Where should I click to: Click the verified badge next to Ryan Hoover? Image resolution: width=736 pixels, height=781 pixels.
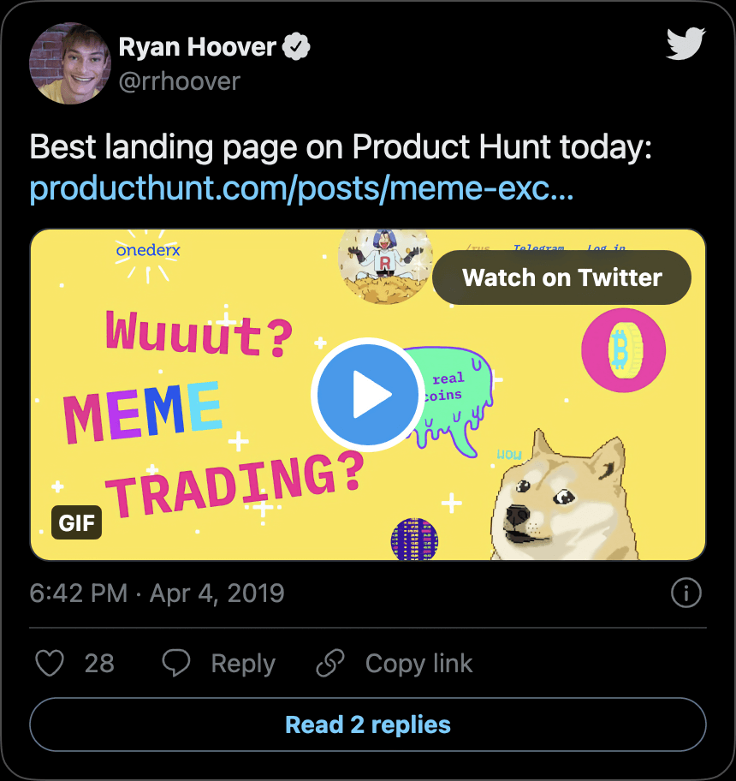296,48
